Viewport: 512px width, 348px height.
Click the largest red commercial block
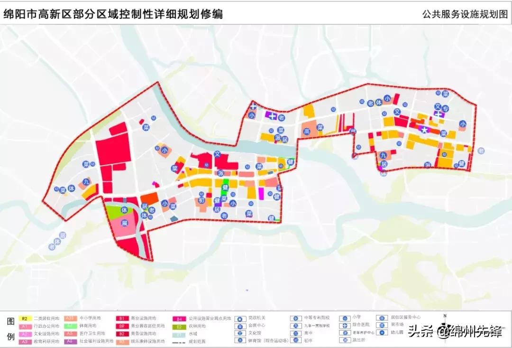coord(113,149)
